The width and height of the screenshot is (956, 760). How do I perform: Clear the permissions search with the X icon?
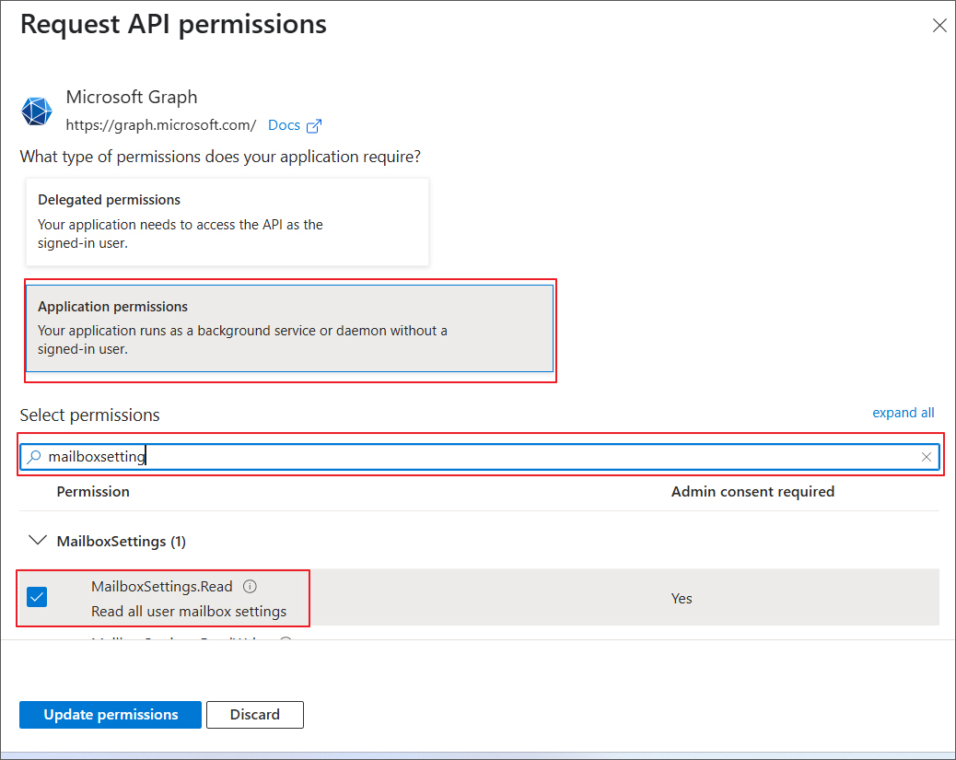pos(927,457)
